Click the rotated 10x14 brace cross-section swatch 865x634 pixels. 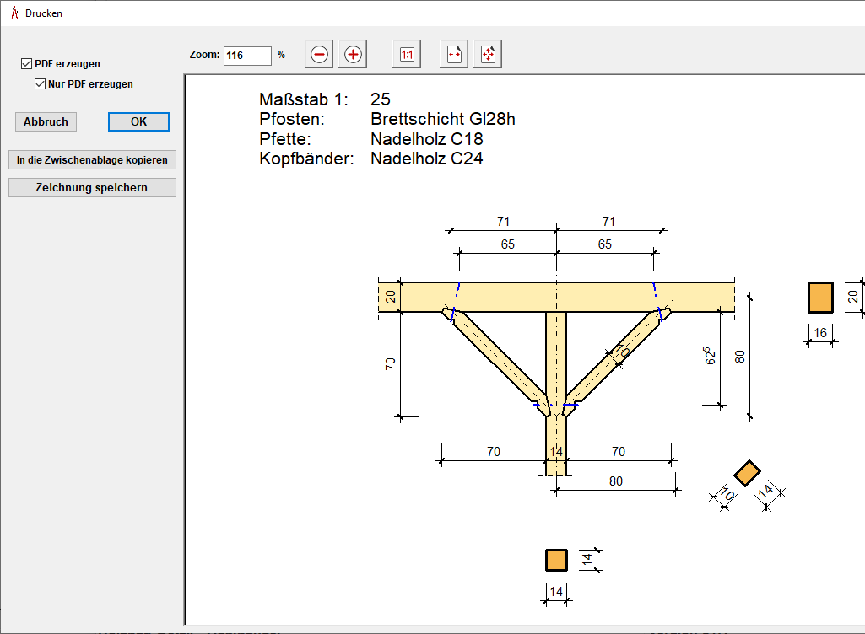pos(747,473)
